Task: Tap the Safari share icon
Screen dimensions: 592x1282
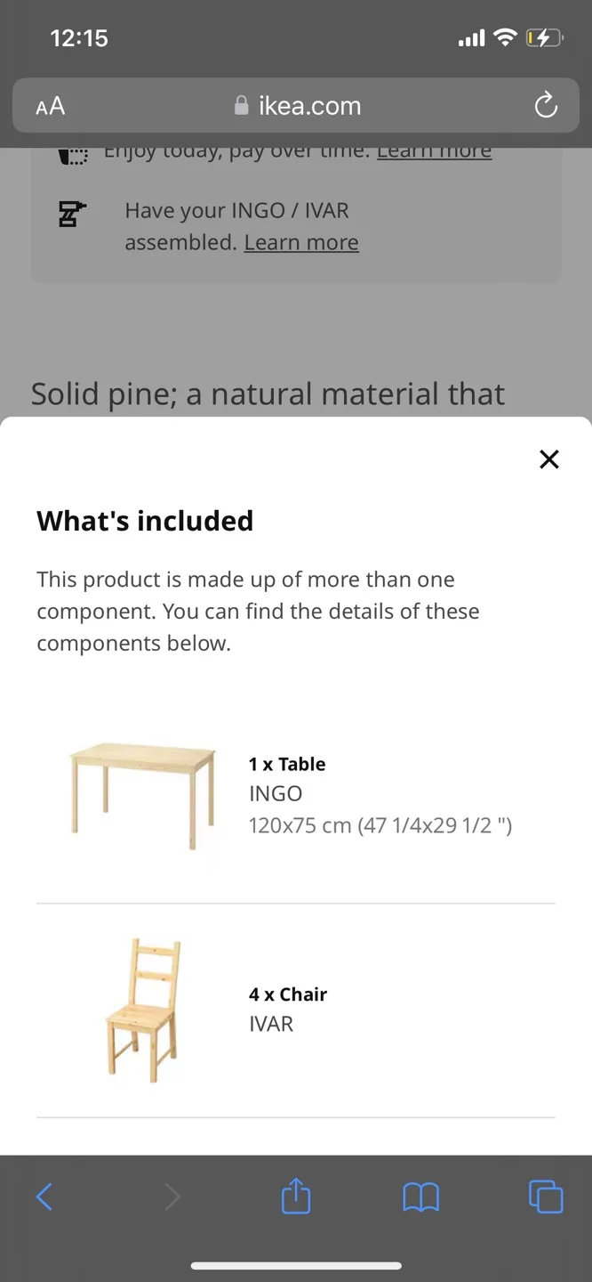Action: 295,1197
